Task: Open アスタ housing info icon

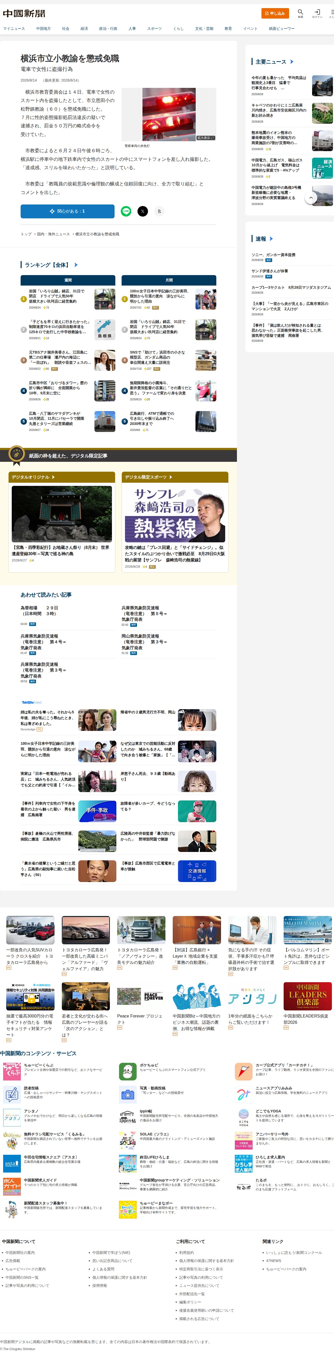Action: click(x=11, y=1164)
